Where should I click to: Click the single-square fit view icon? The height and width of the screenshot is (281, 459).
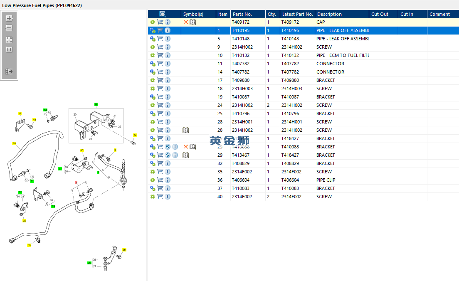tap(9, 49)
